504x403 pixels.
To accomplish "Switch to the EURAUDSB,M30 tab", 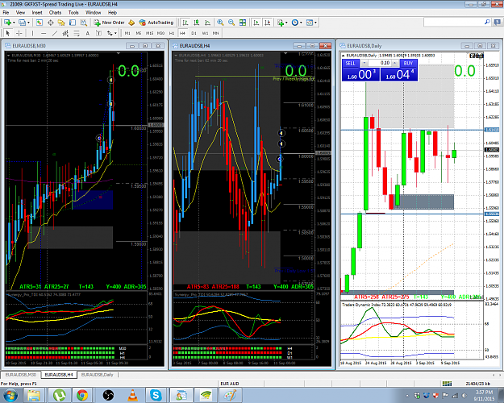I will [x=21, y=375].
